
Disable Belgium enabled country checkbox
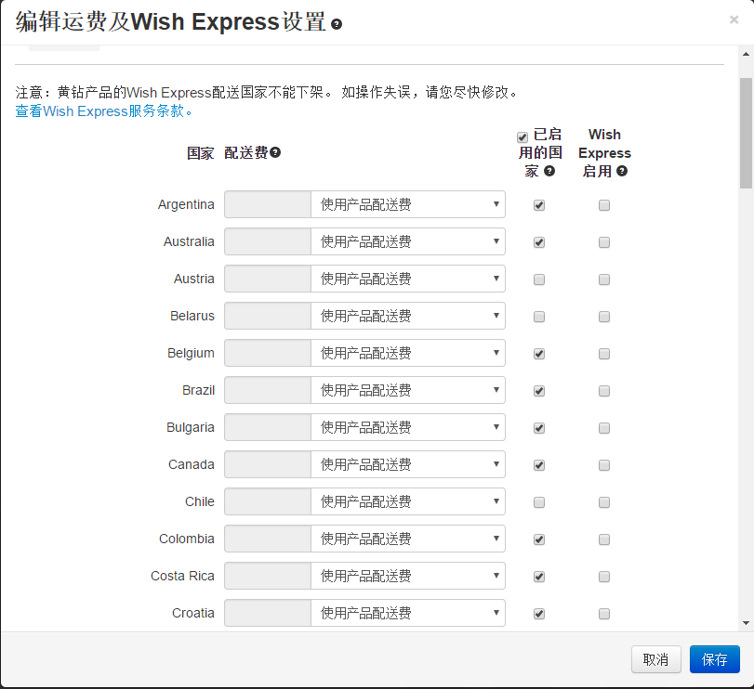pos(538,354)
